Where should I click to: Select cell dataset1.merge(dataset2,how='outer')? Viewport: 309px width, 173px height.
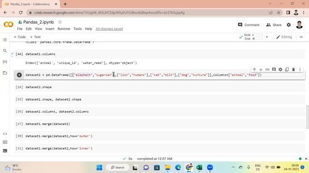click(160, 136)
